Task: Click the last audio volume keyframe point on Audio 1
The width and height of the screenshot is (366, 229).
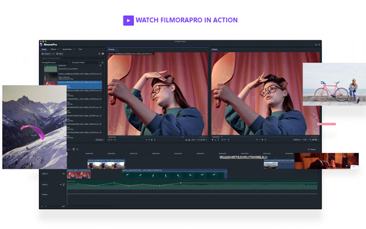Action: pyautogui.click(x=181, y=183)
